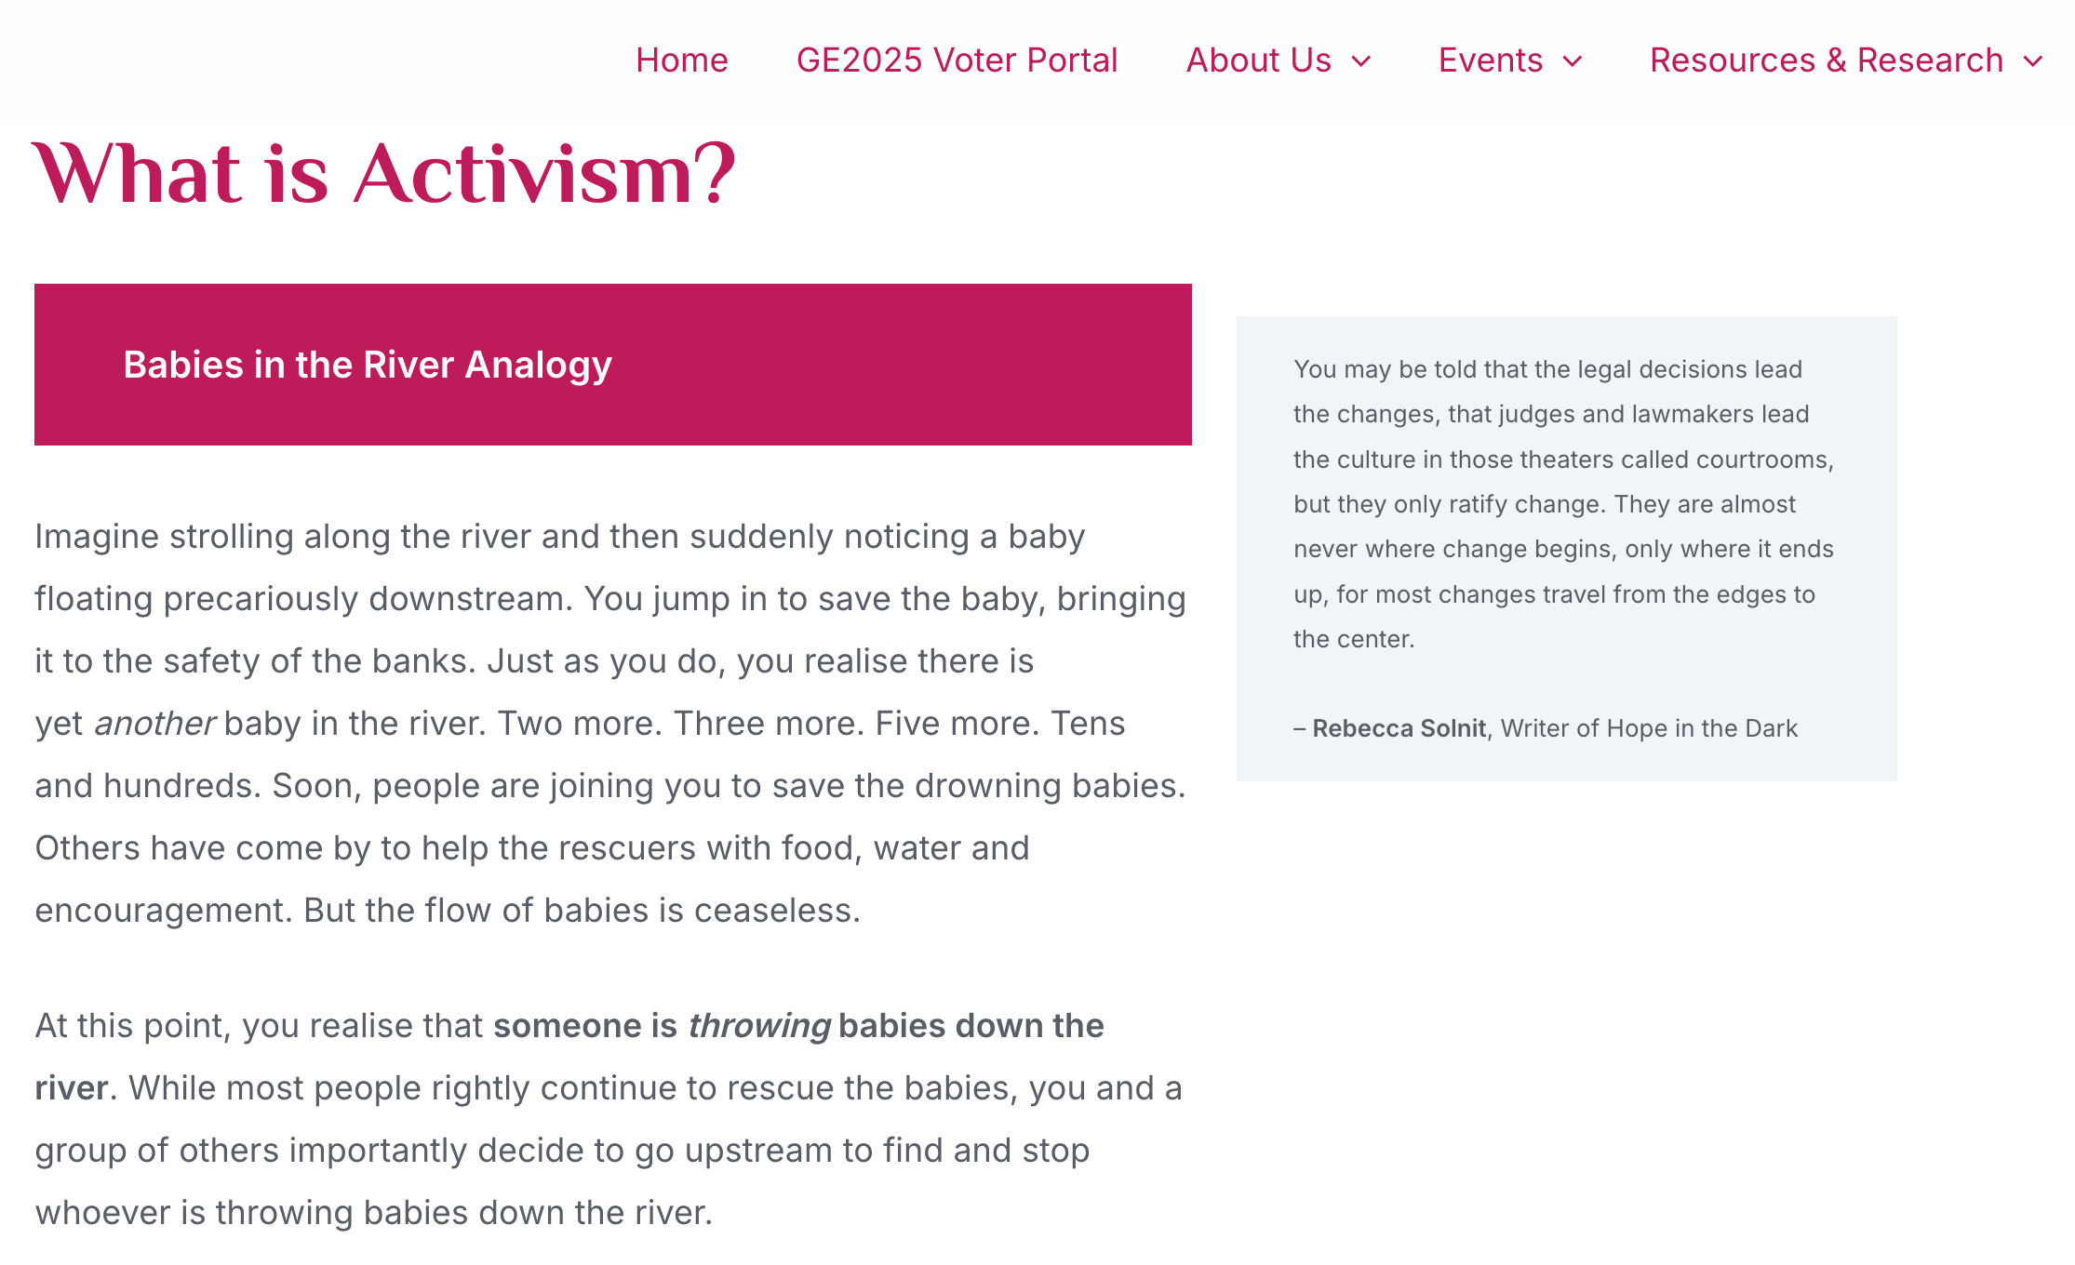Viewport: 2075px width, 1265px height.
Task: Open the Events menu
Action: click(1490, 60)
